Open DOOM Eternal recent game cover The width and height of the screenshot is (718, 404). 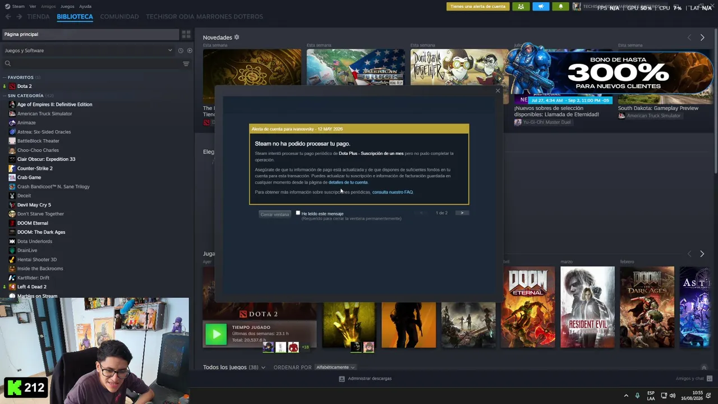[528, 307]
